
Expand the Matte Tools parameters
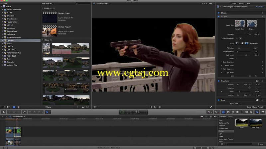coord(221,66)
